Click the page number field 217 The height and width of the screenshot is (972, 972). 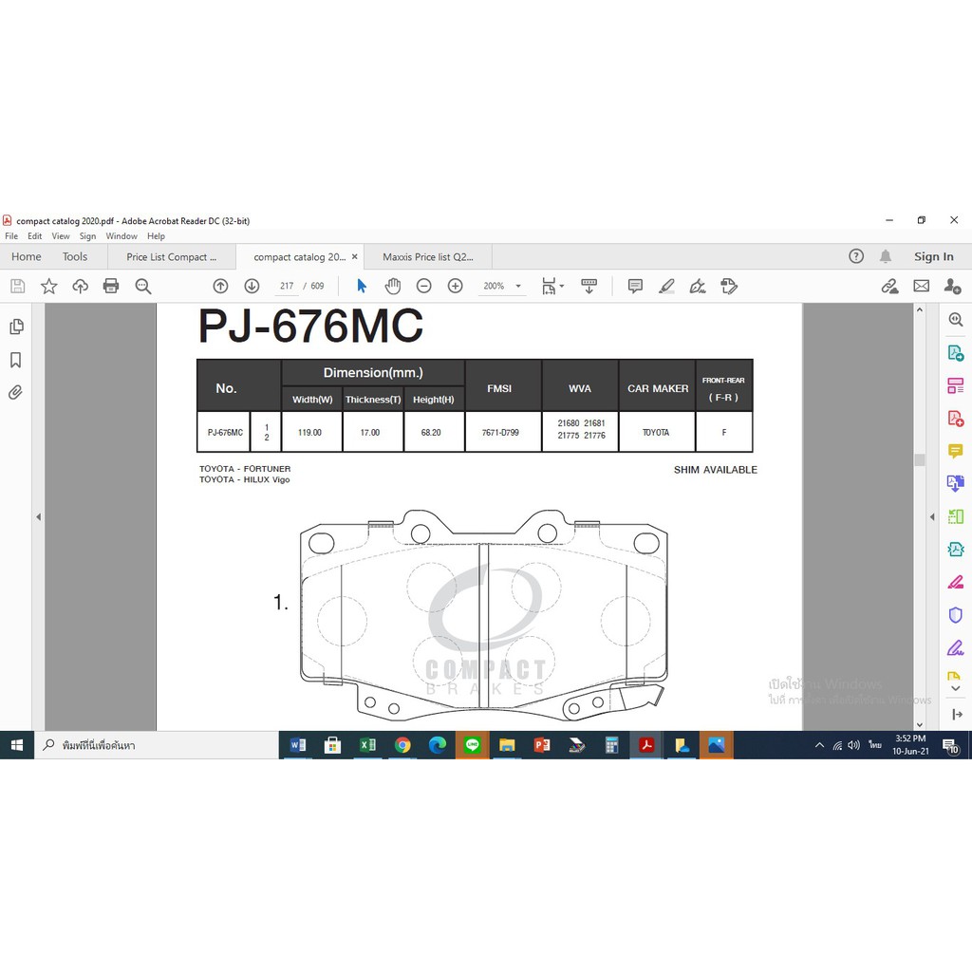pyautogui.click(x=287, y=286)
